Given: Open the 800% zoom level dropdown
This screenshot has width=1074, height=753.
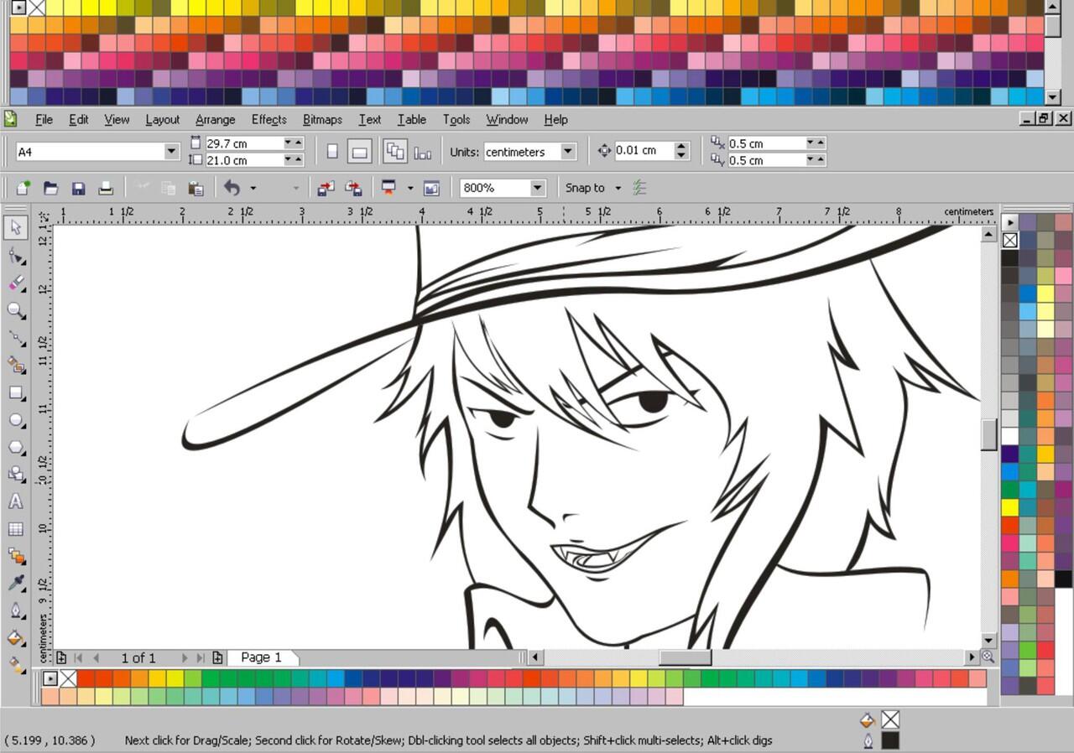Looking at the screenshot, I should (x=538, y=188).
